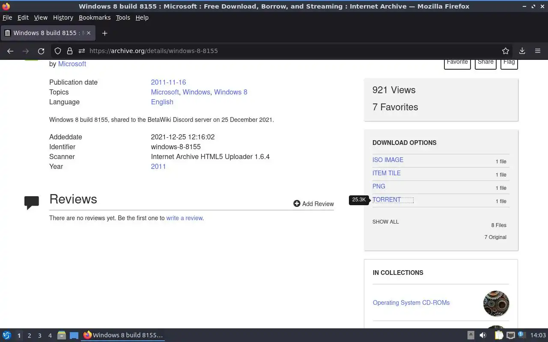Image resolution: width=548 pixels, height=342 pixels.
Task: Focus the Firefox taskbar window button
Action: coord(123,335)
